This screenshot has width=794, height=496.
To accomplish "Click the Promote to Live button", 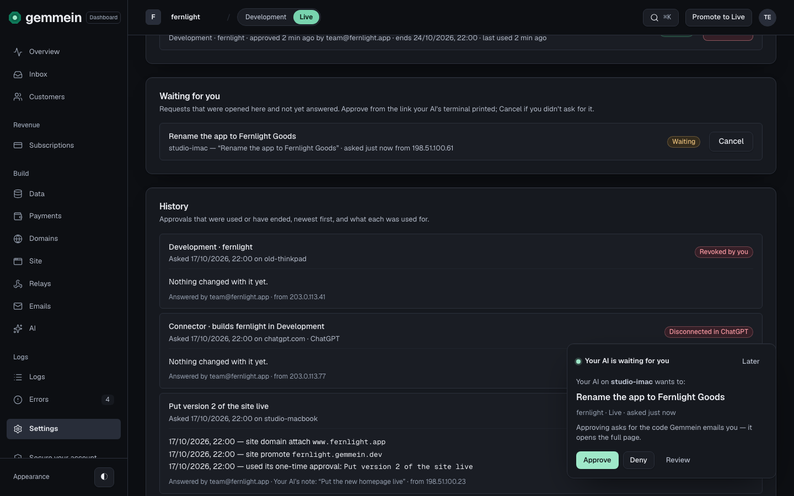I will (x=718, y=17).
